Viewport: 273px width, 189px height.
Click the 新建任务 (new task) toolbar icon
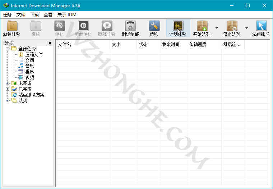coord(12,26)
